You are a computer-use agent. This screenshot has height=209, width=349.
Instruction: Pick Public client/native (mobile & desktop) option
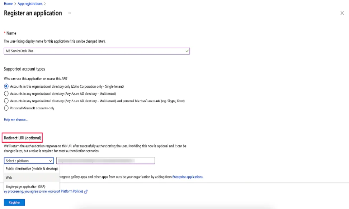32,168
